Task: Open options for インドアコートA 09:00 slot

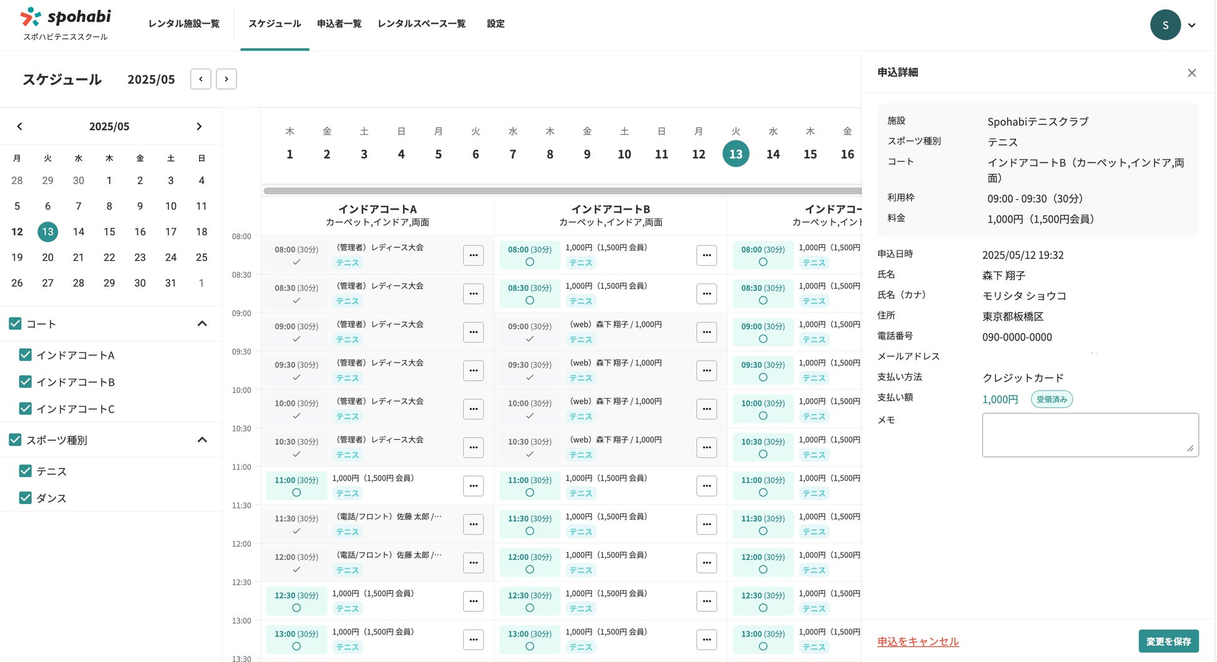Action: pos(473,332)
